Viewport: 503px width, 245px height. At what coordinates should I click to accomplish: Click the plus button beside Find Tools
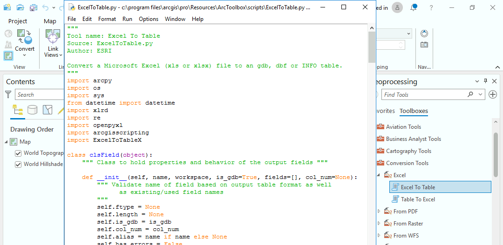point(493,94)
